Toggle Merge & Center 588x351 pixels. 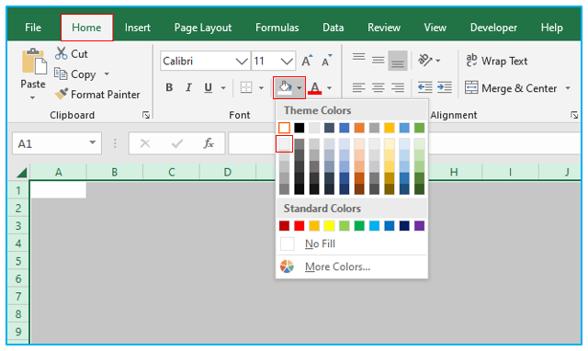click(x=511, y=88)
